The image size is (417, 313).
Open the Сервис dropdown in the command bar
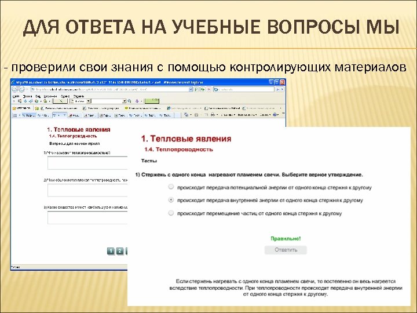point(265,115)
